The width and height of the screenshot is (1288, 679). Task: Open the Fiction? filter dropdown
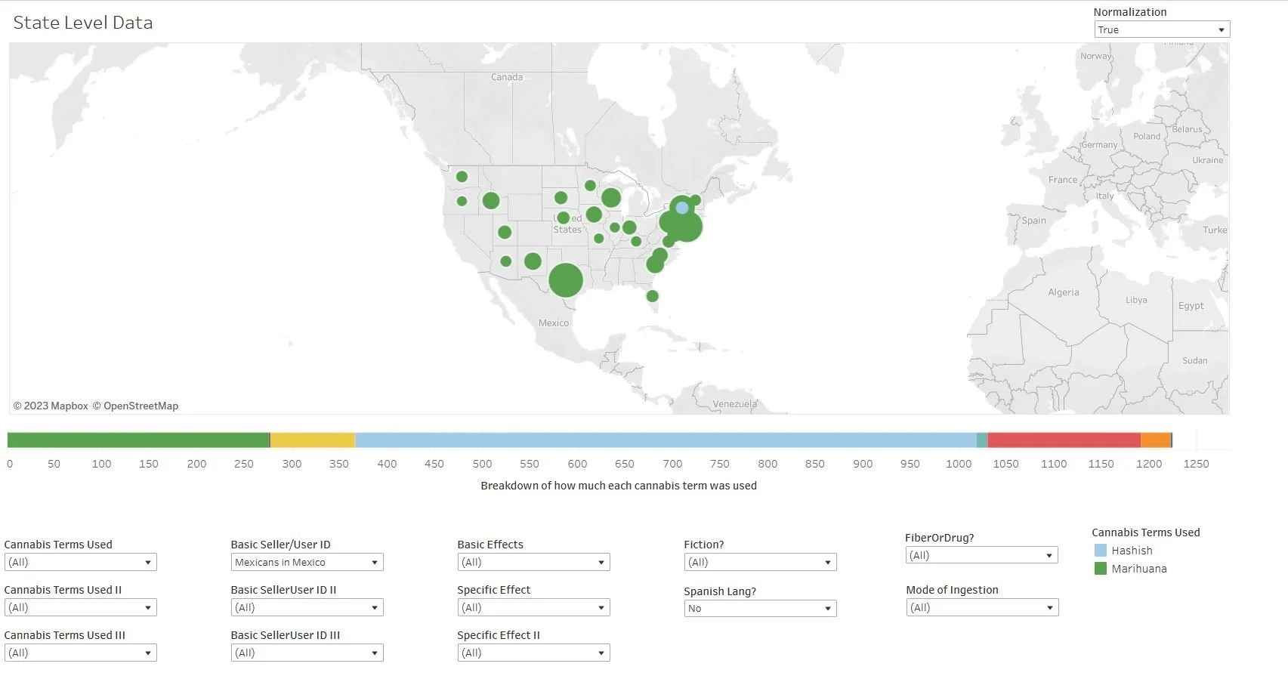pos(761,562)
